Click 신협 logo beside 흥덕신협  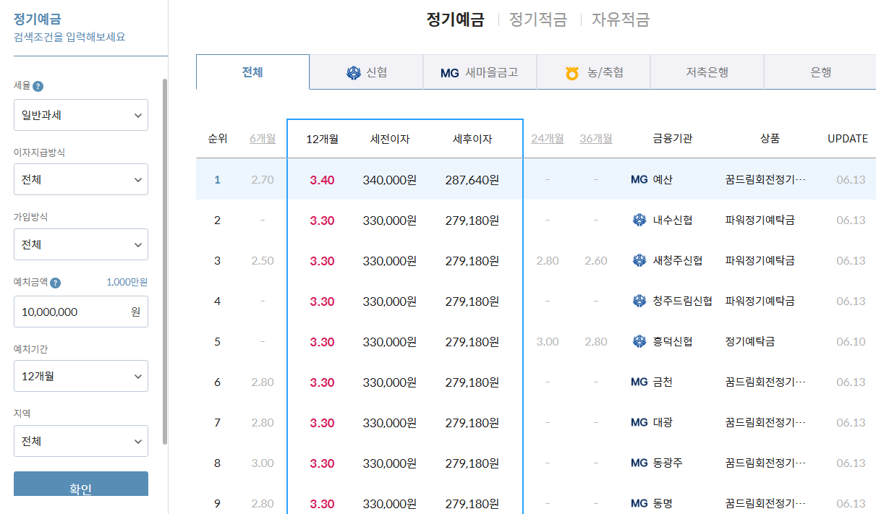pyautogui.click(x=639, y=341)
